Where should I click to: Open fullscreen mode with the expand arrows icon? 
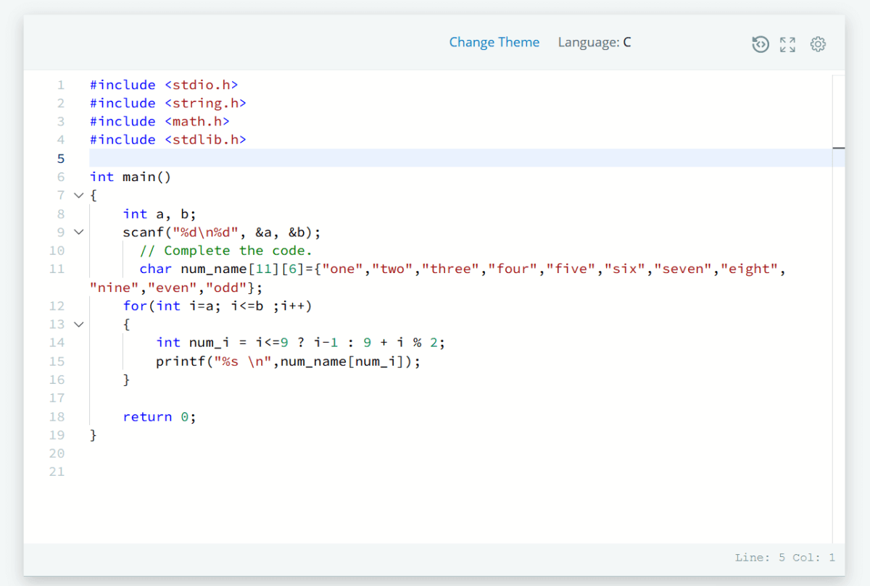788,44
